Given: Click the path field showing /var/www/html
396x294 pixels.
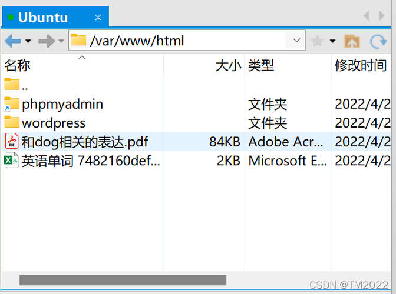Looking at the screenshot, I should (187, 41).
